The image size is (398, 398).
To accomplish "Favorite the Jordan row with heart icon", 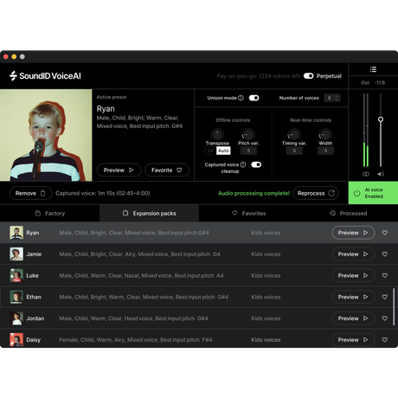I will pyautogui.click(x=385, y=318).
